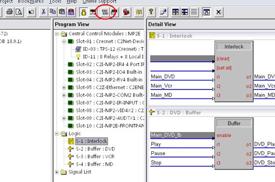Screen dimensions: 275x182
Task: Click Main_DVD_fb enable signal of Buffer
Action: 183,135
